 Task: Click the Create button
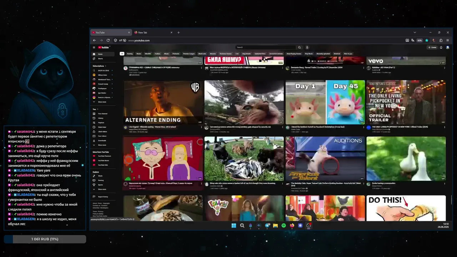(x=432, y=47)
